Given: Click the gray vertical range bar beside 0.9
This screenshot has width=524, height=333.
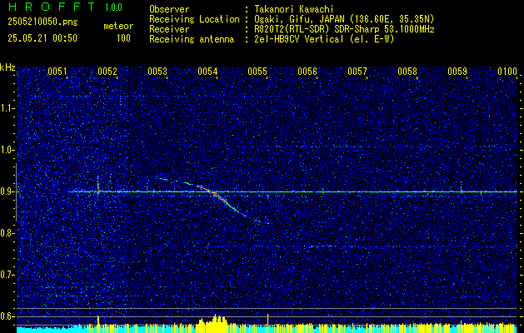Looking at the screenshot, I should point(16,192).
